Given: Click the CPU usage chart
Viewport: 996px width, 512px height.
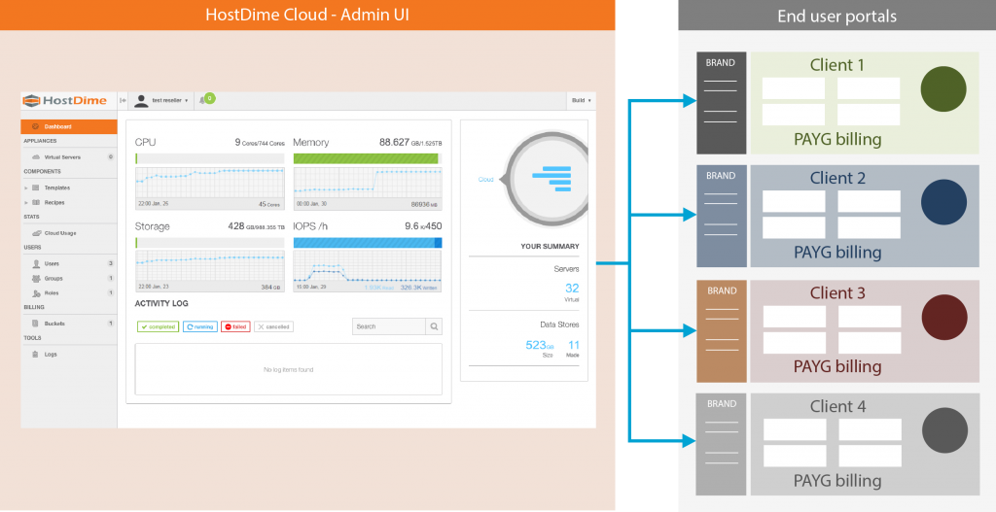Looking at the screenshot, I should (x=210, y=188).
